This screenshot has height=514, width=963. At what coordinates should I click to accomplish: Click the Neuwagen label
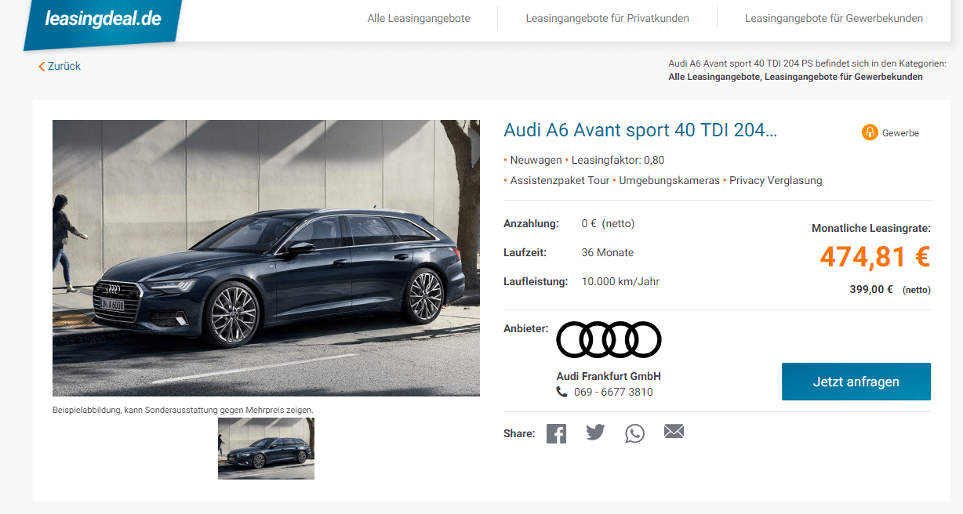[536, 160]
